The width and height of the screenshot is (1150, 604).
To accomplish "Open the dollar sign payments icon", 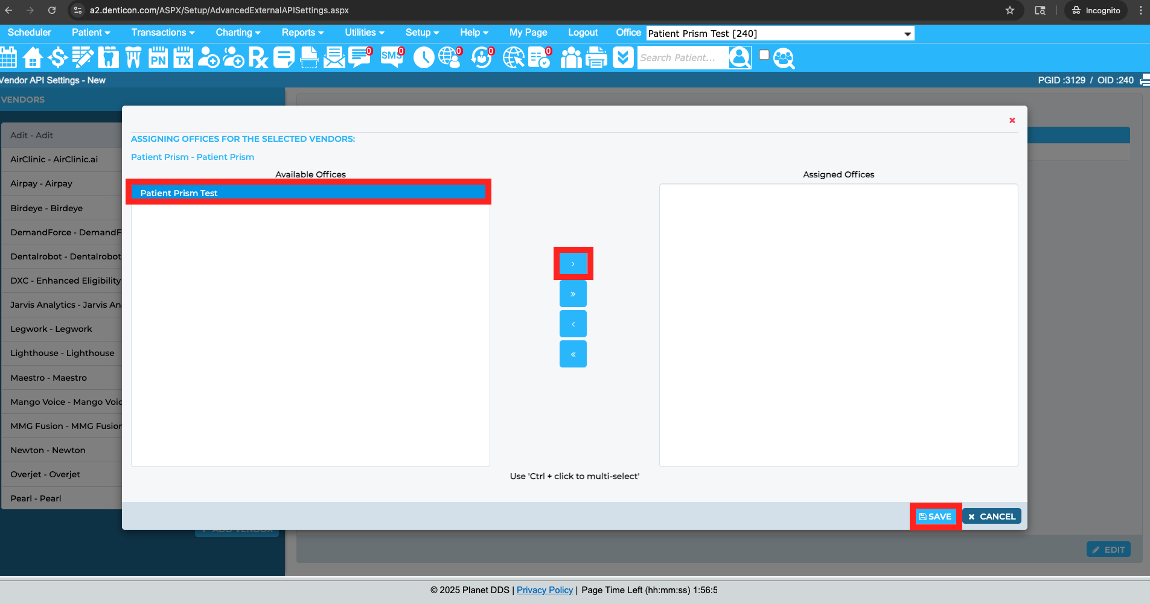I will [x=57, y=58].
